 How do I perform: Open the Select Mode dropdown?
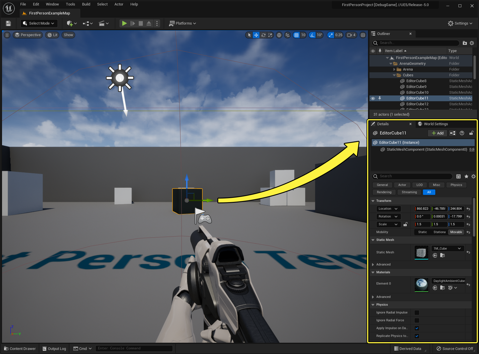tap(39, 23)
